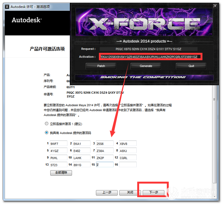The width and height of the screenshot is (222, 204).
Task: Click the Quit button in X-Force
Action: tap(191, 66)
